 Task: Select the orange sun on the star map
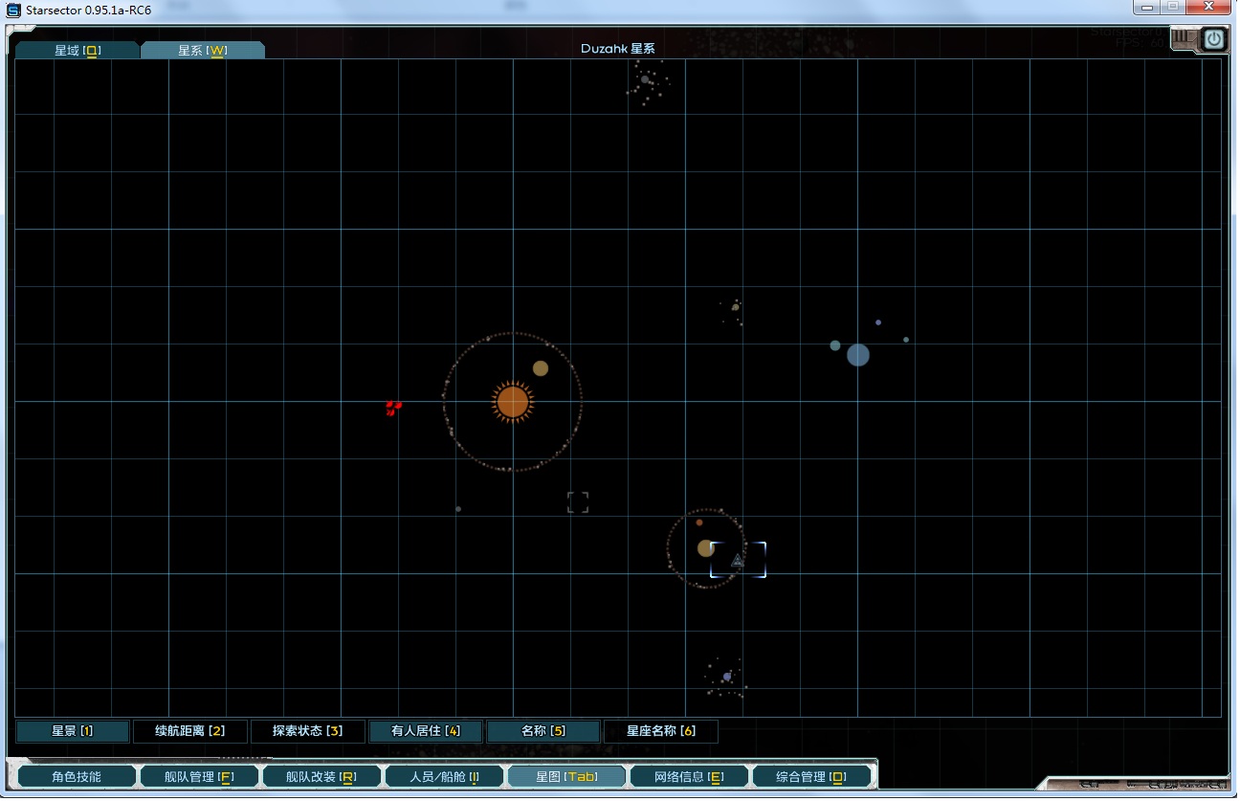point(513,402)
